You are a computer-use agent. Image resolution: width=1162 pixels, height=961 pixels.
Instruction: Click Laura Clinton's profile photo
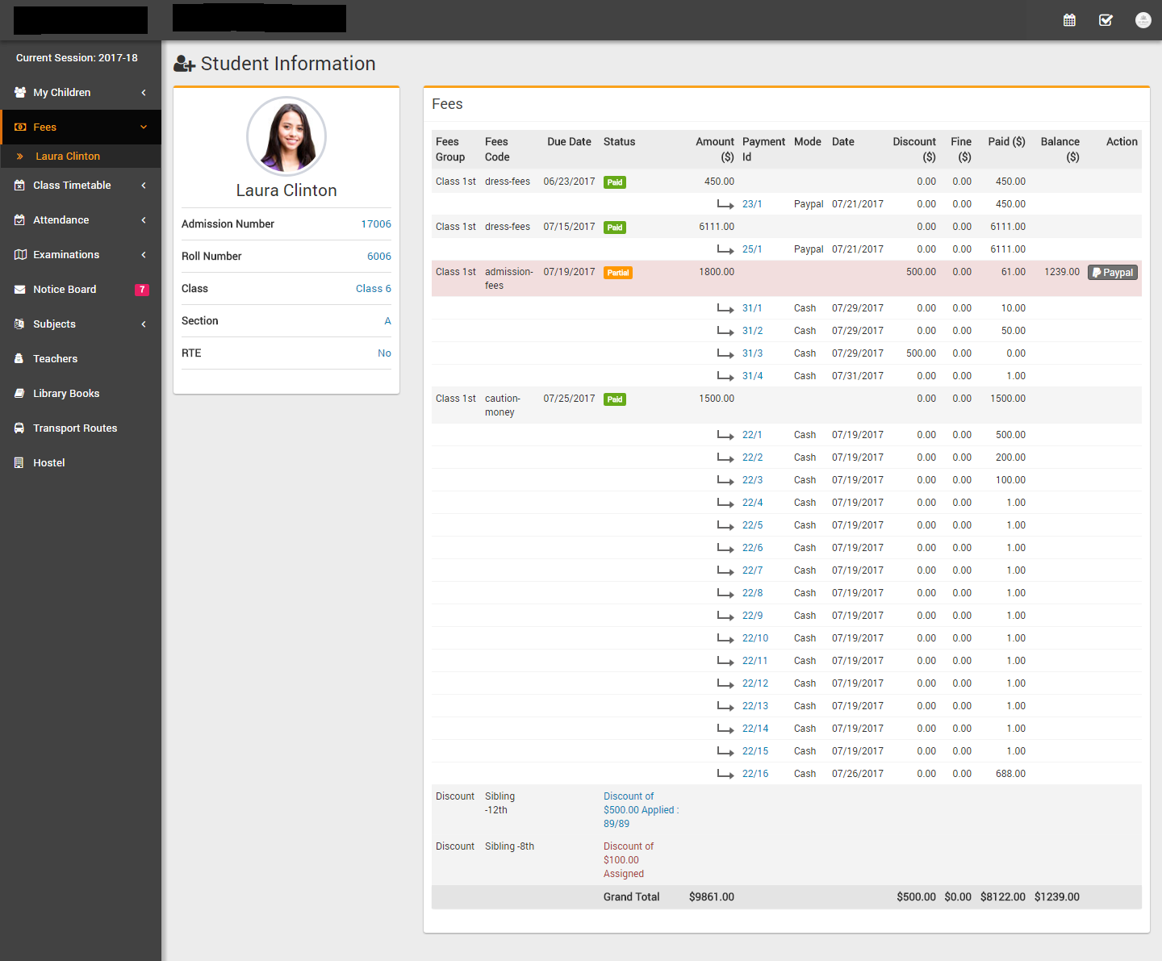286,136
